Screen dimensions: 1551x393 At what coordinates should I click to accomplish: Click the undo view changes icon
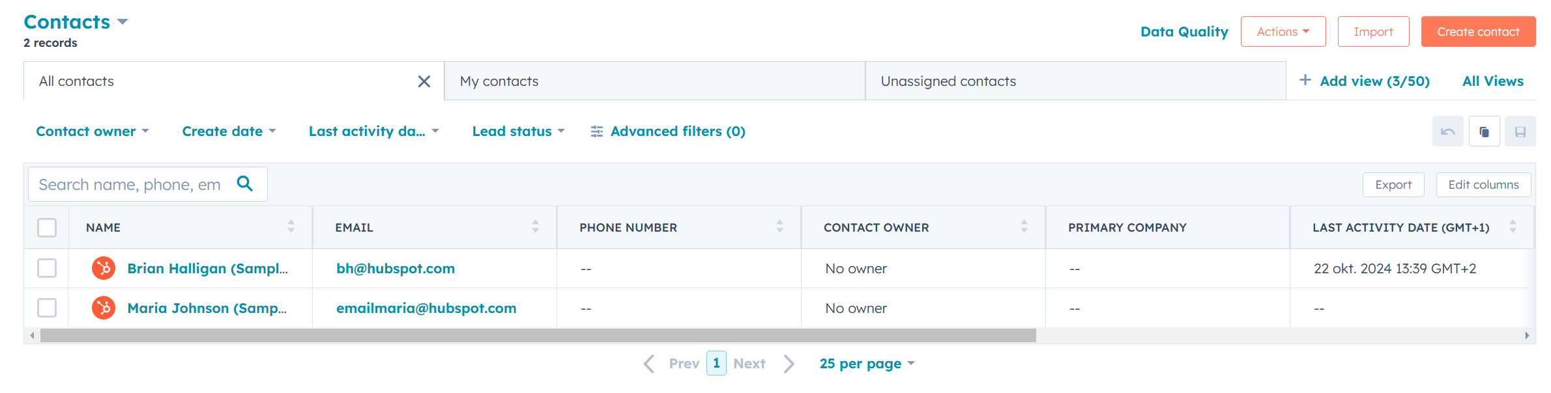click(x=1447, y=131)
